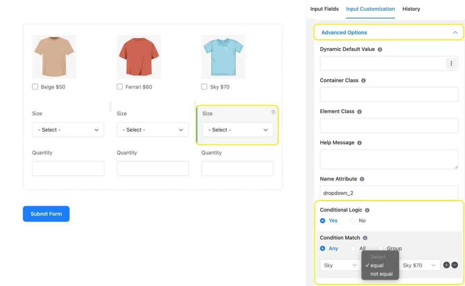
Task: Switch to Input Fields tab
Action: [x=324, y=9]
